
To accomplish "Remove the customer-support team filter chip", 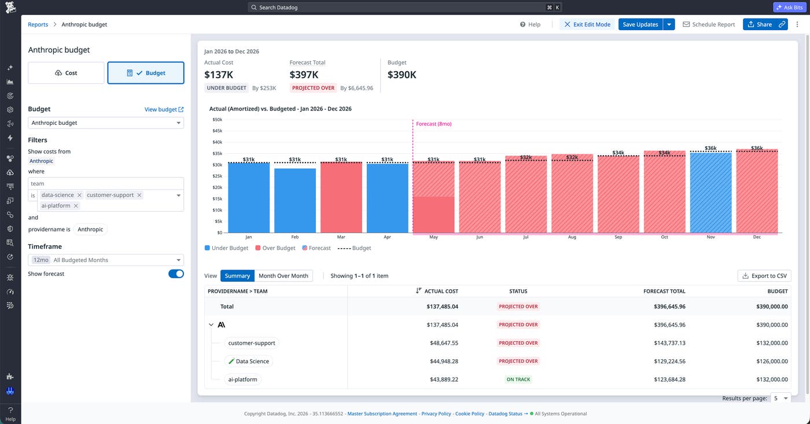I will coord(139,195).
